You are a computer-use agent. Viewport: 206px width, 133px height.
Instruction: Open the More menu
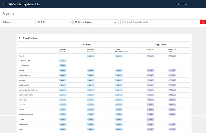click(185, 4)
